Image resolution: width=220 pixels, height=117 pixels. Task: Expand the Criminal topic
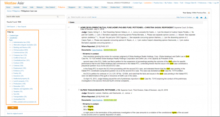click(10, 65)
